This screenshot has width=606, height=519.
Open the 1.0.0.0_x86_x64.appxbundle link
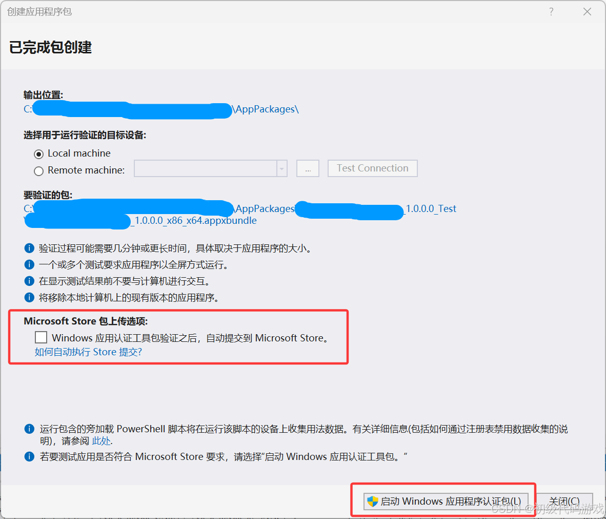pos(193,221)
